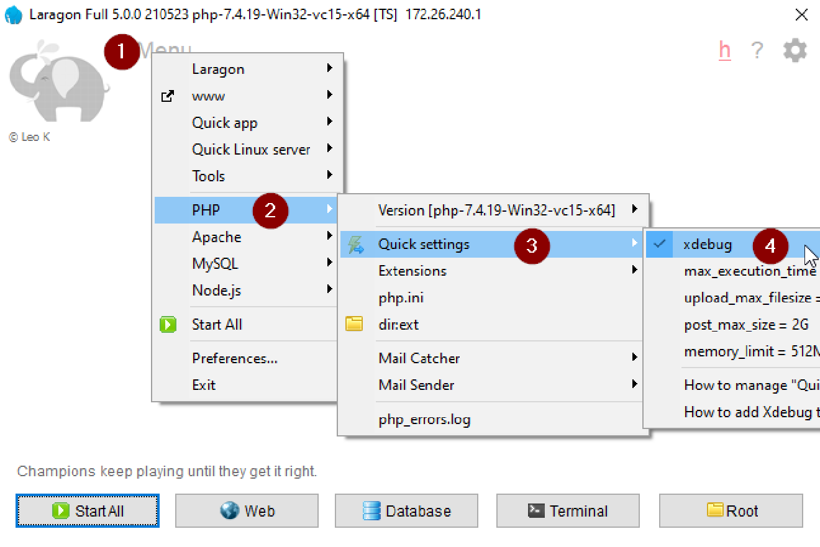The image size is (820, 547).
Task: Click the green play icon beside Start All
Action: (x=167, y=324)
